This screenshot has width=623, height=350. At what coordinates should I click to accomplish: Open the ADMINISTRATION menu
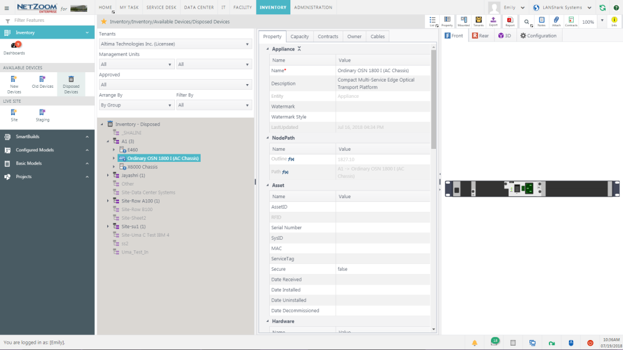tap(313, 7)
